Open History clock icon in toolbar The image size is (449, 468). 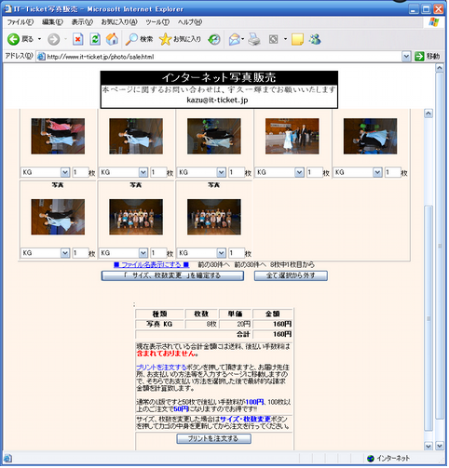(214, 39)
